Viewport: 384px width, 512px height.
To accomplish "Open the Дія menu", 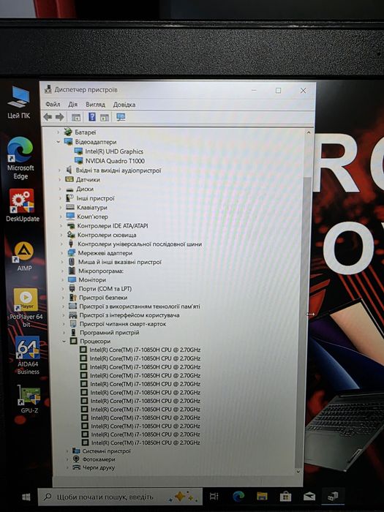I will [73, 105].
